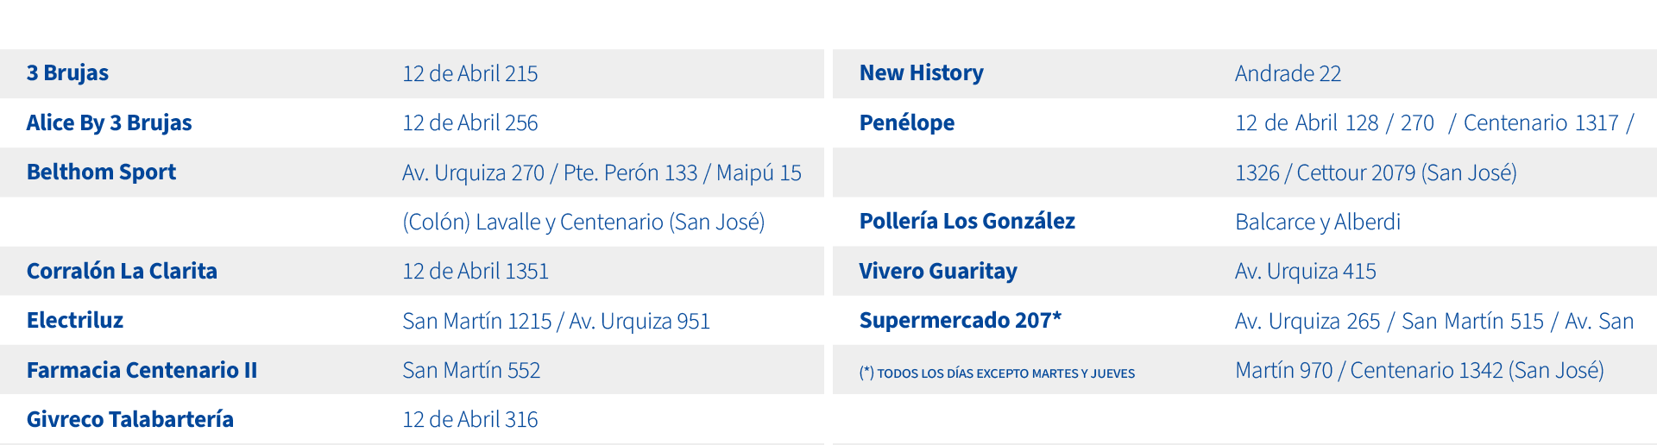This screenshot has height=445, width=1657.
Task: Click Corralón La Clarita listing
Action: pos(122,271)
